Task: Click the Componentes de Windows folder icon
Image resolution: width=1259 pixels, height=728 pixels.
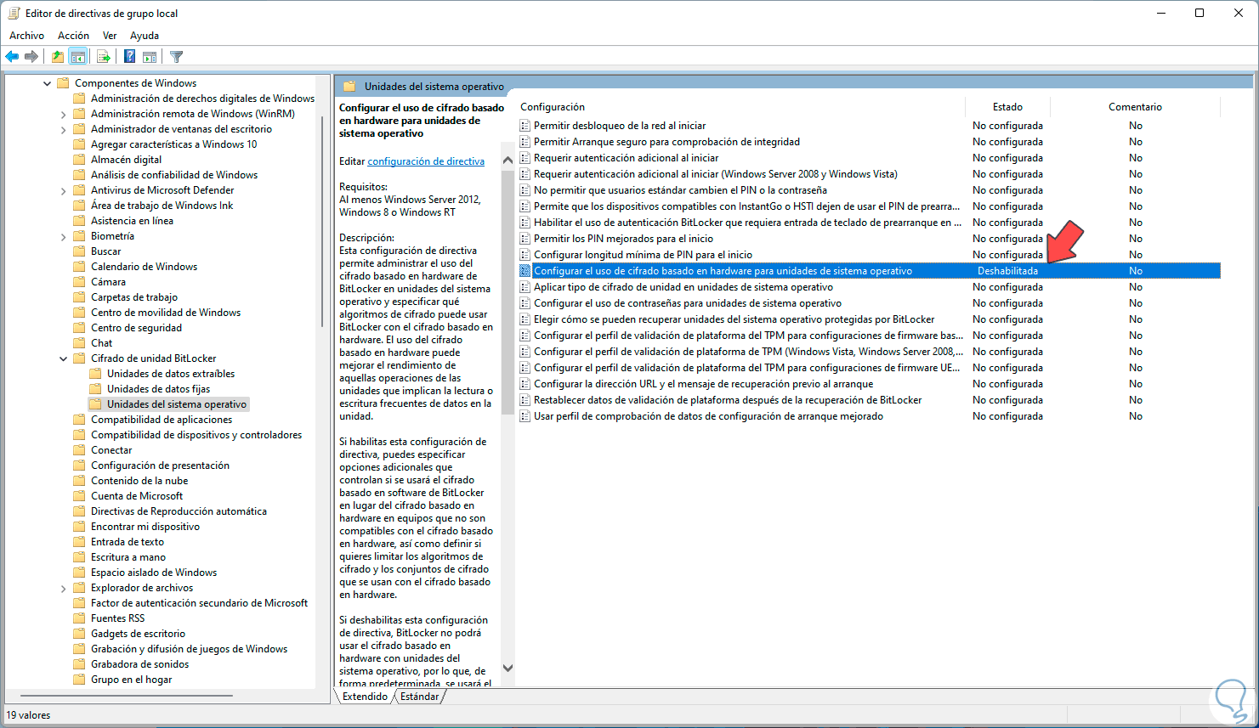Action: point(63,83)
